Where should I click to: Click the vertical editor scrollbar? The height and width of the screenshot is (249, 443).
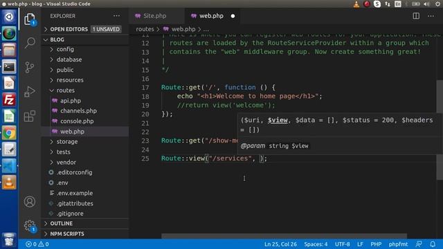coord(440,130)
